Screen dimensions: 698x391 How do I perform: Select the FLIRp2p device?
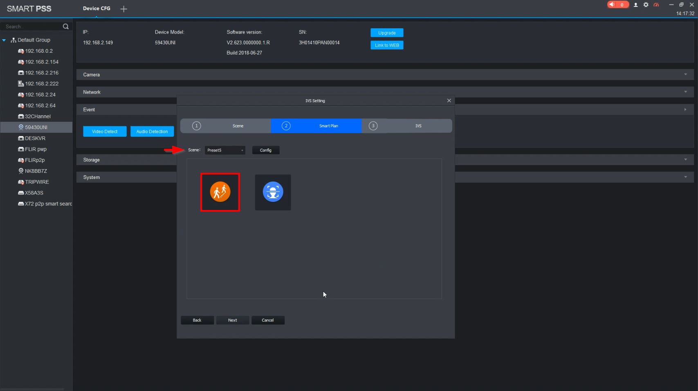[35, 160]
